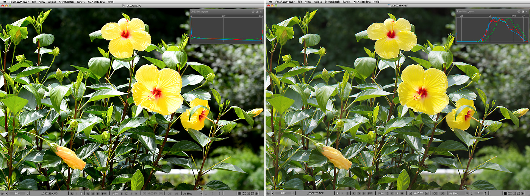The image size is (530, 196).
Task: Show grid view in right window
Action: tap(506, 193)
